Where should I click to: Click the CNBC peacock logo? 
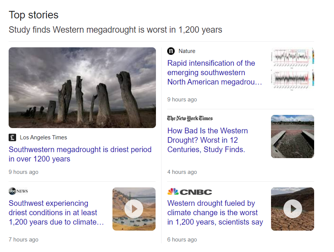click(x=173, y=192)
